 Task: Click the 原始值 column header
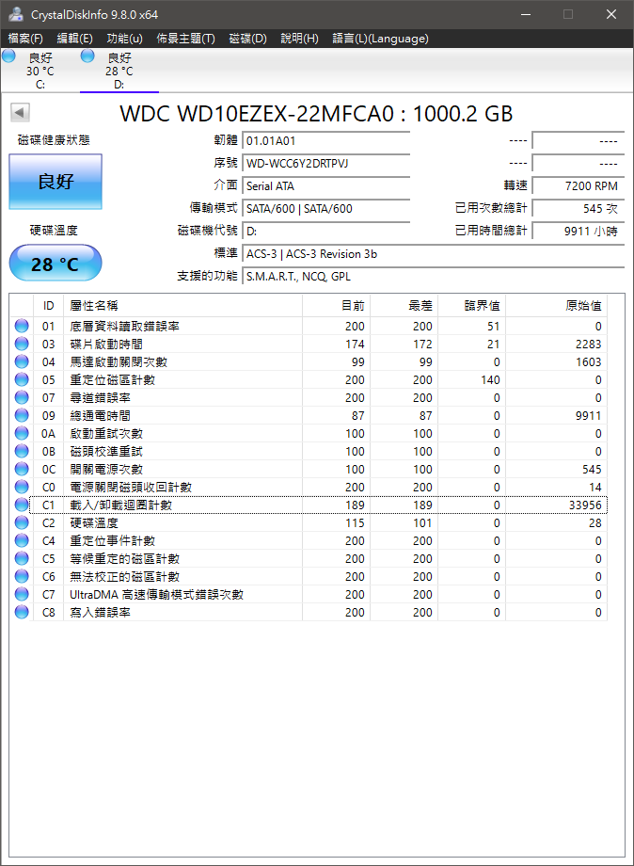[556, 305]
